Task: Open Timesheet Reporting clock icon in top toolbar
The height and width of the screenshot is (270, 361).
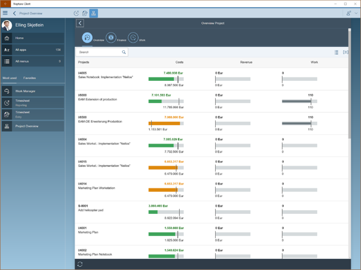Action: (77, 13)
